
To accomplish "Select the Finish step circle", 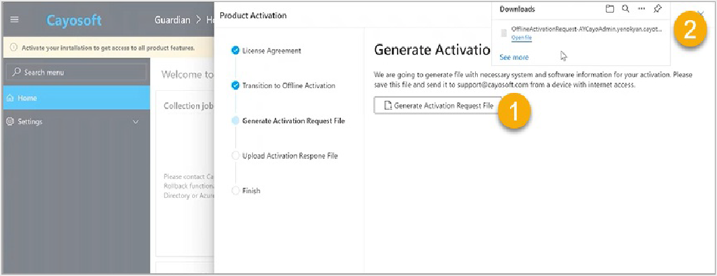I will [235, 191].
